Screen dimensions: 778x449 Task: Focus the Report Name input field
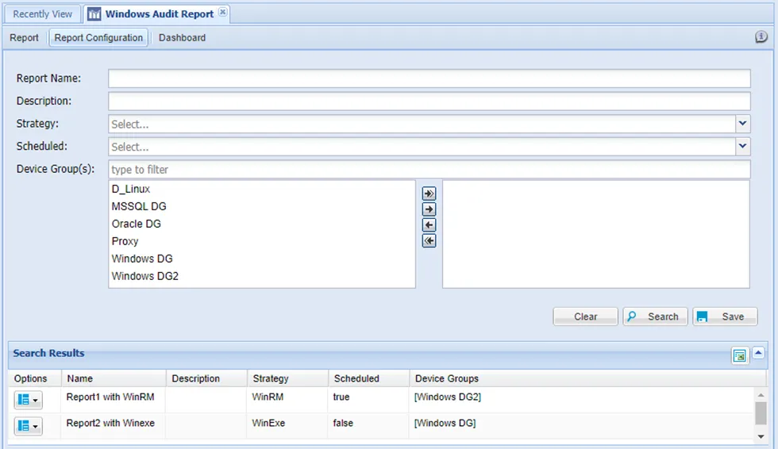(x=429, y=79)
